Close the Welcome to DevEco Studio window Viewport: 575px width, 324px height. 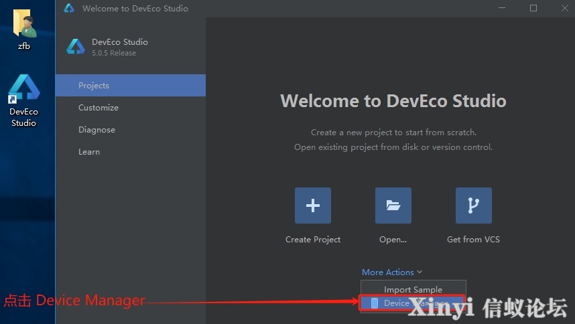pyautogui.click(x=565, y=8)
